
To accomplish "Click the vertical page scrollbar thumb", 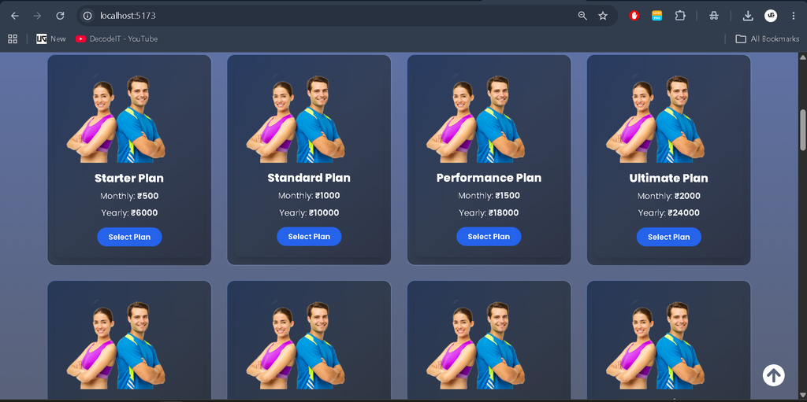I will pyautogui.click(x=803, y=130).
